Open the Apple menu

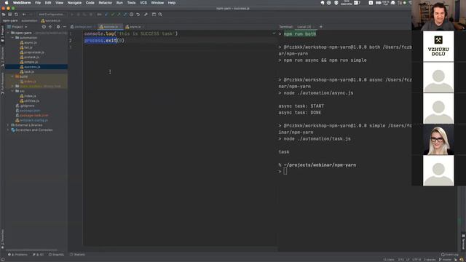[x=7, y=3]
